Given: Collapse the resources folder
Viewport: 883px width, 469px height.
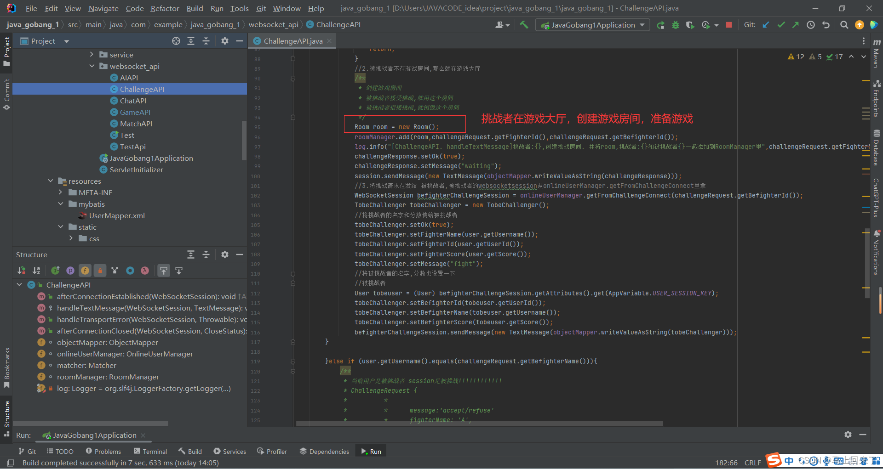Looking at the screenshot, I should point(51,181).
